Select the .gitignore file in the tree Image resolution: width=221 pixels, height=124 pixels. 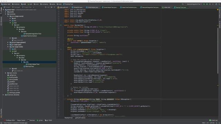[x=12, y=75]
